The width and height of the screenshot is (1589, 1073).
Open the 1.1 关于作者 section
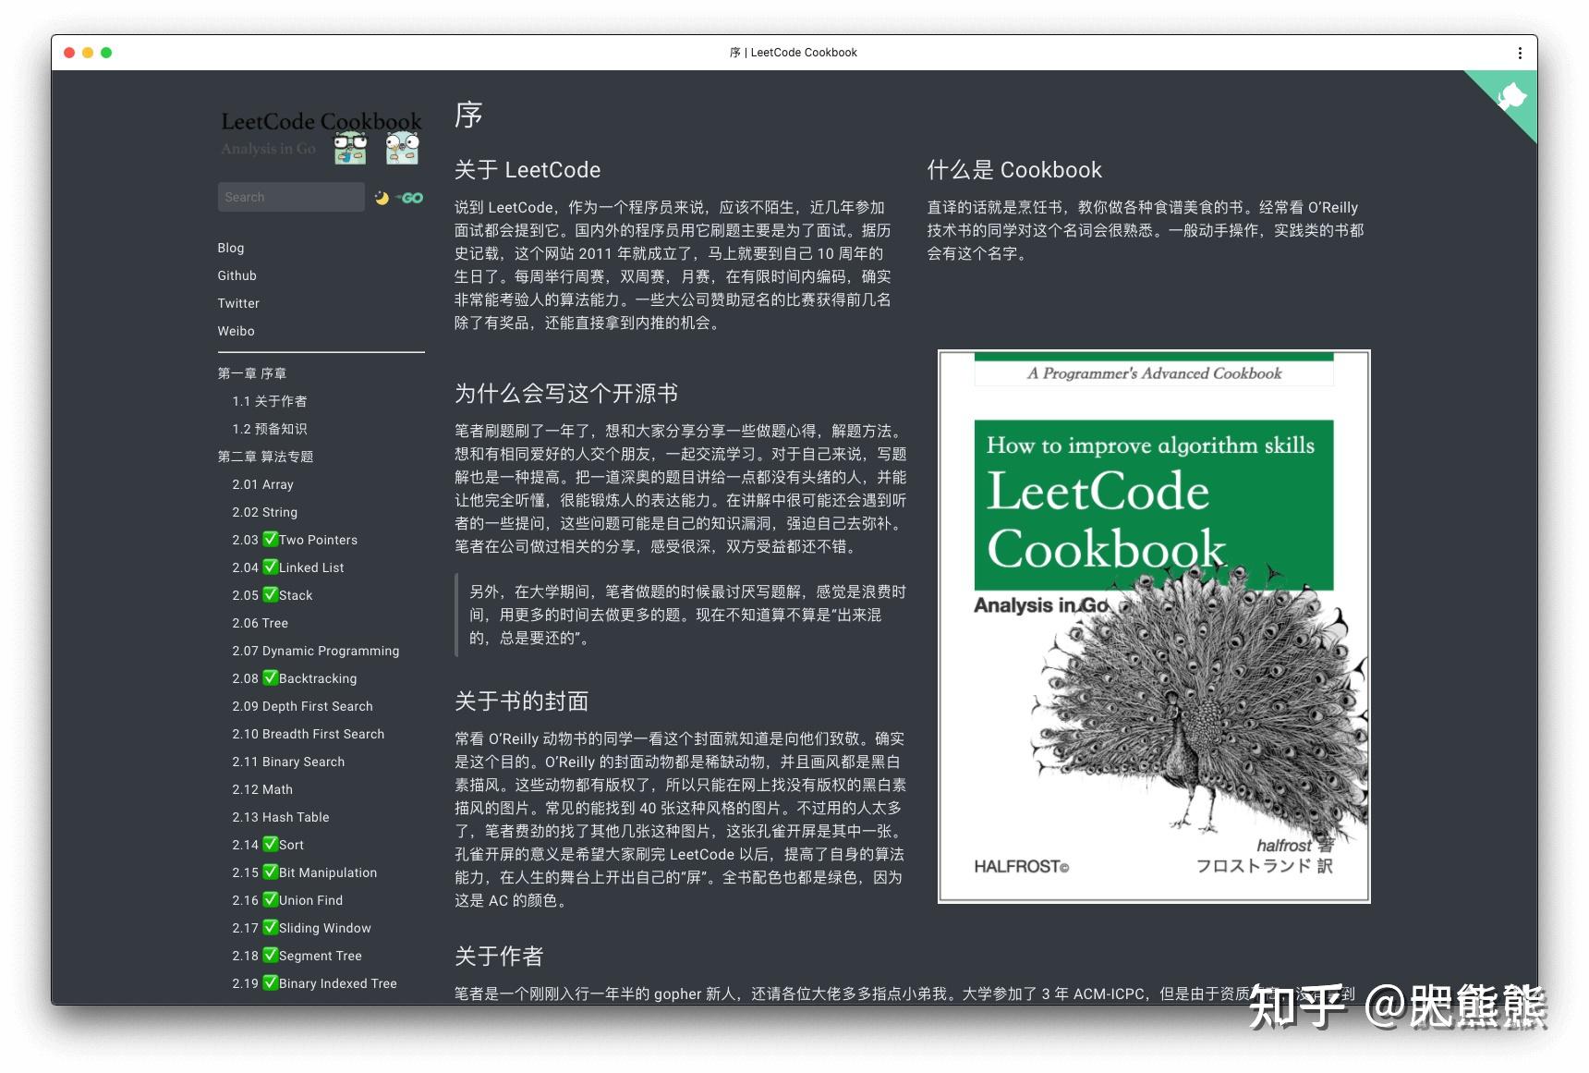(271, 401)
